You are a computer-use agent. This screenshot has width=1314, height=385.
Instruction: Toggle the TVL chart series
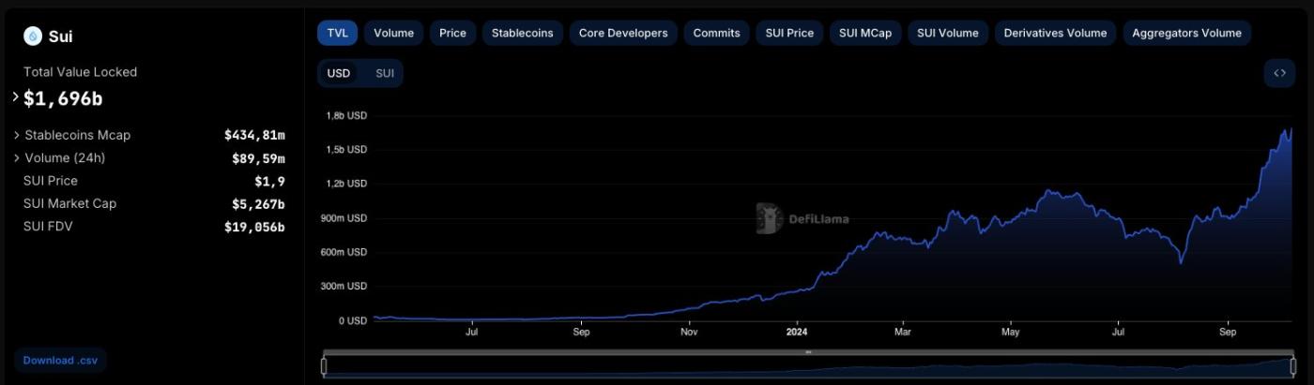pyautogui.click(x=337, y=33)
